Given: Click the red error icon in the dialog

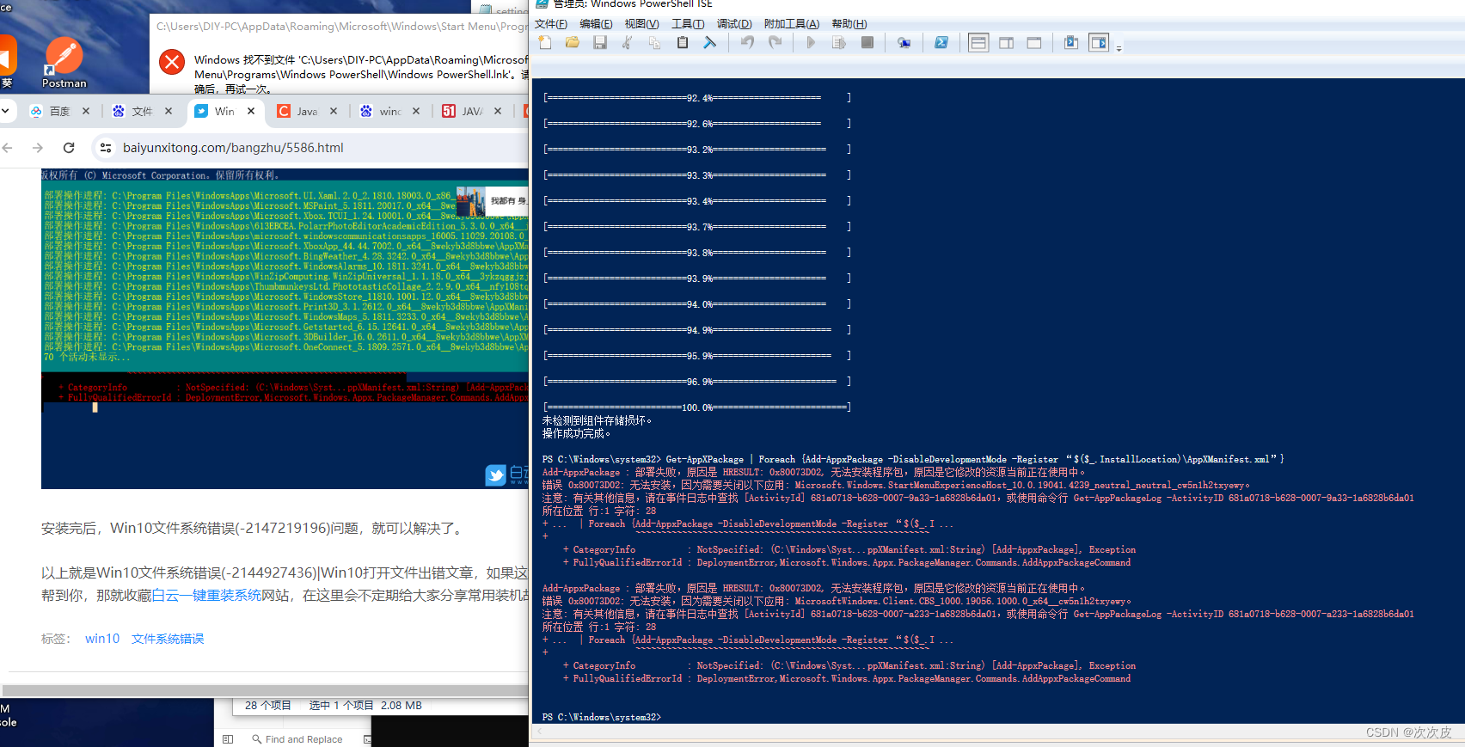Looking at the screenshot, I should (x=172, y=61).
